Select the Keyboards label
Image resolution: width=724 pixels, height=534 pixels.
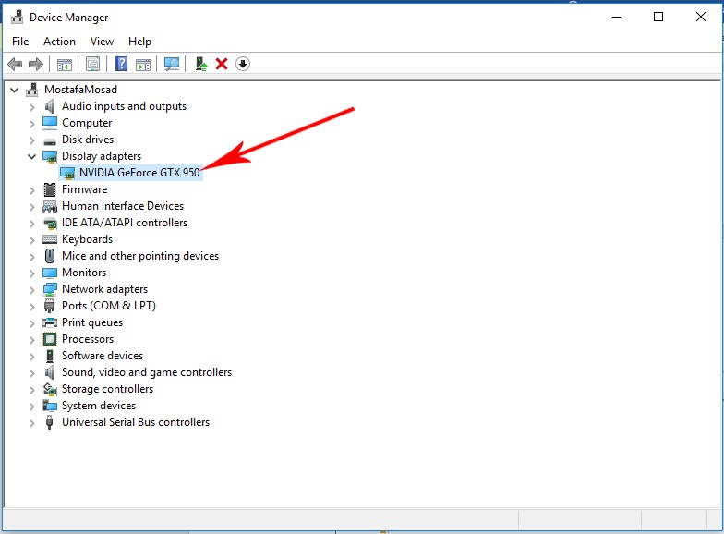click(87, 239)
